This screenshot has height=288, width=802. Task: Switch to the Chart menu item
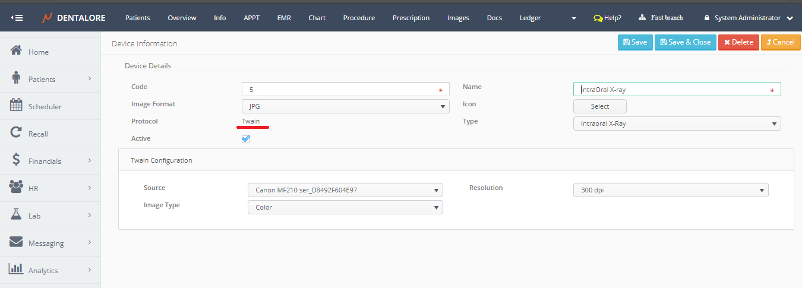[x=317, y=18]
